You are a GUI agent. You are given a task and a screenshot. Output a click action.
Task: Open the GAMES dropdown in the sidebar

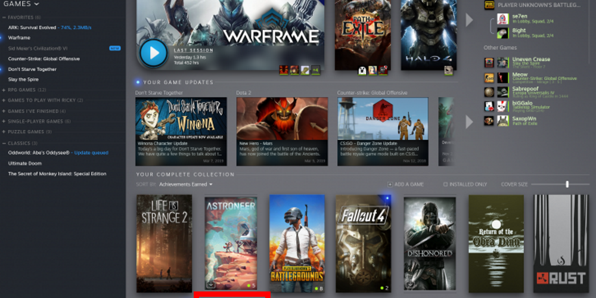(x=21, y=4)
